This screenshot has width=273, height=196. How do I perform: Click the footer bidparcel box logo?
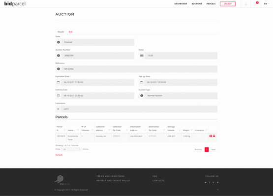tap(62, 180)
